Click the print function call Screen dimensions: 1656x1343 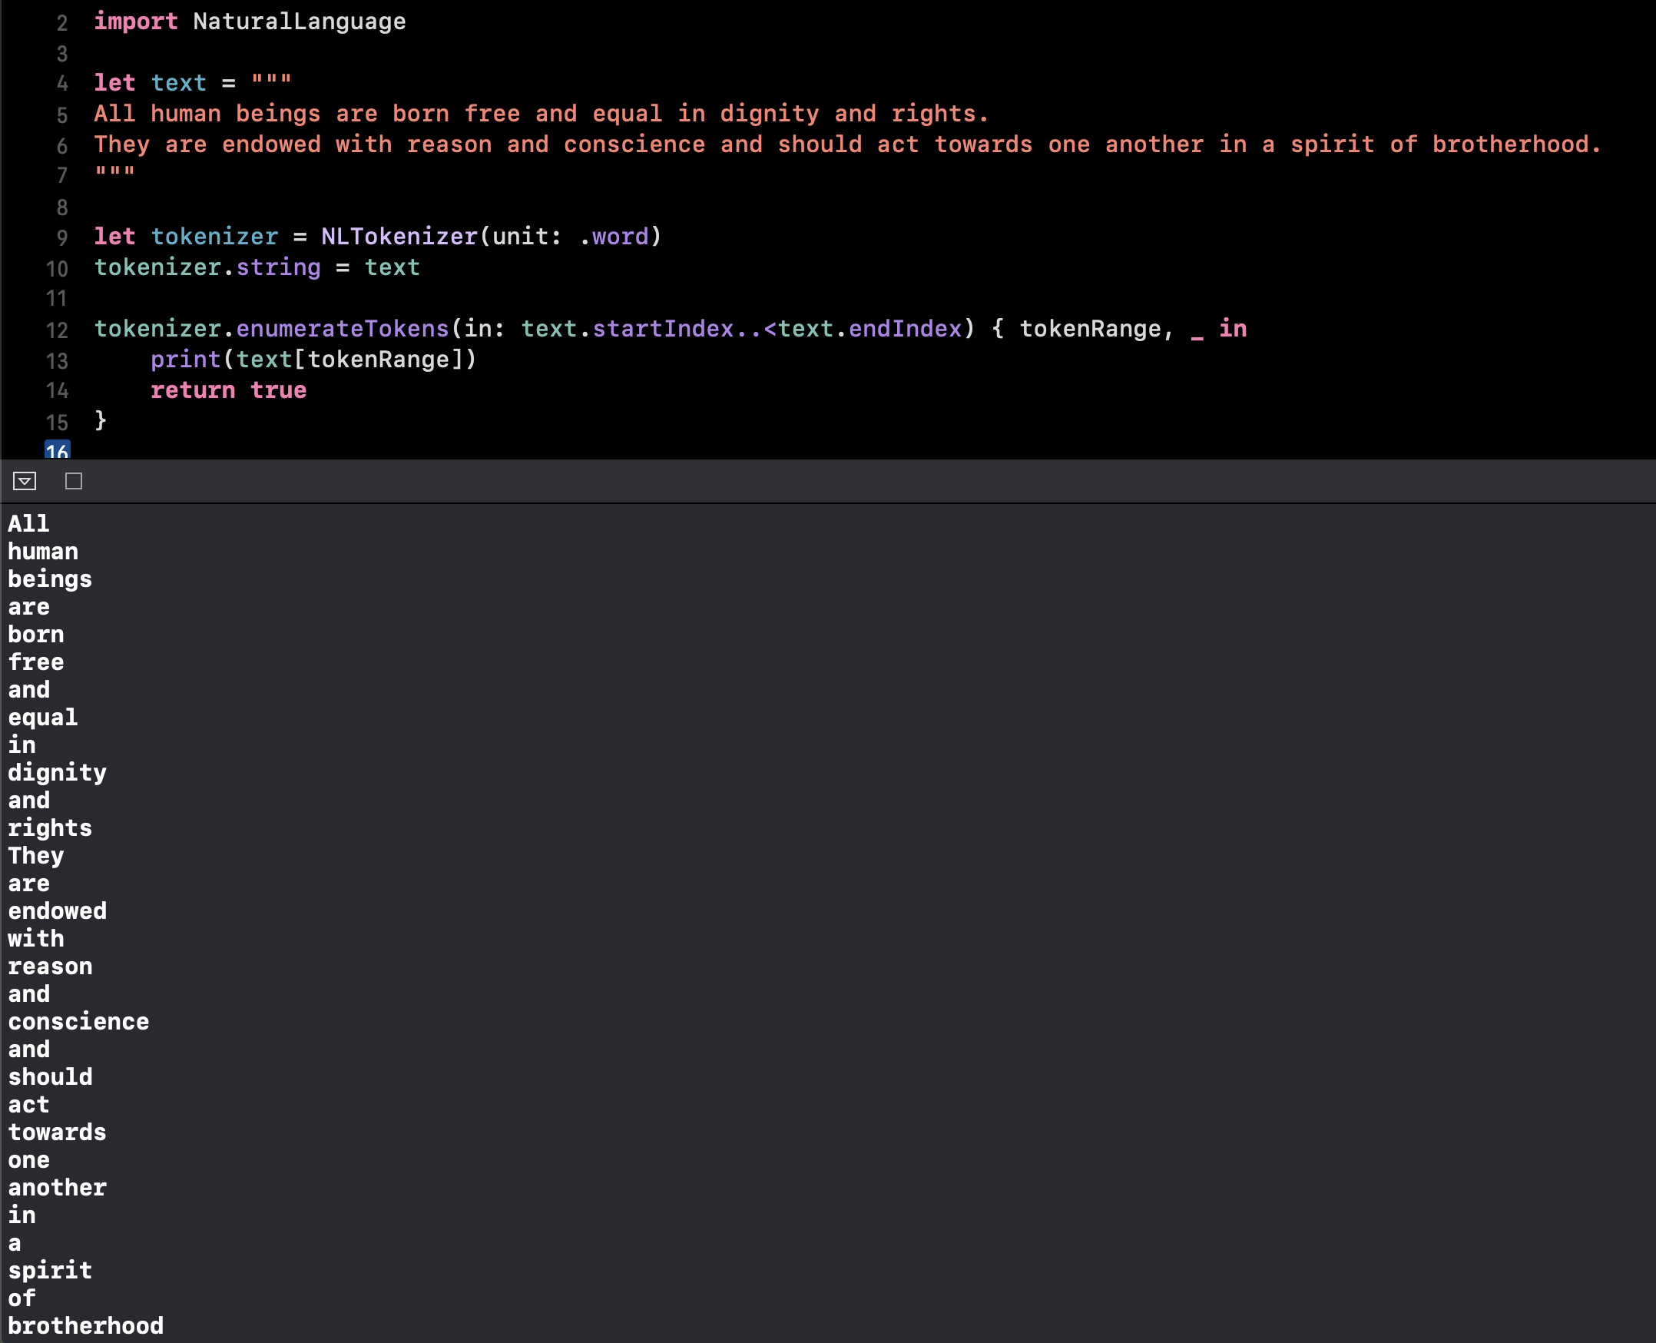click(x=186, y=360)
